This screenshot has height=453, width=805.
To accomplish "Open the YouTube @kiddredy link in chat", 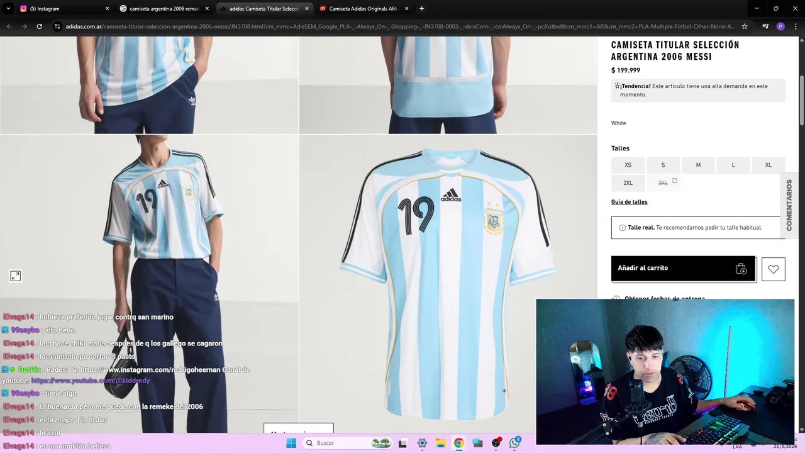I will (x=91, y=381).
